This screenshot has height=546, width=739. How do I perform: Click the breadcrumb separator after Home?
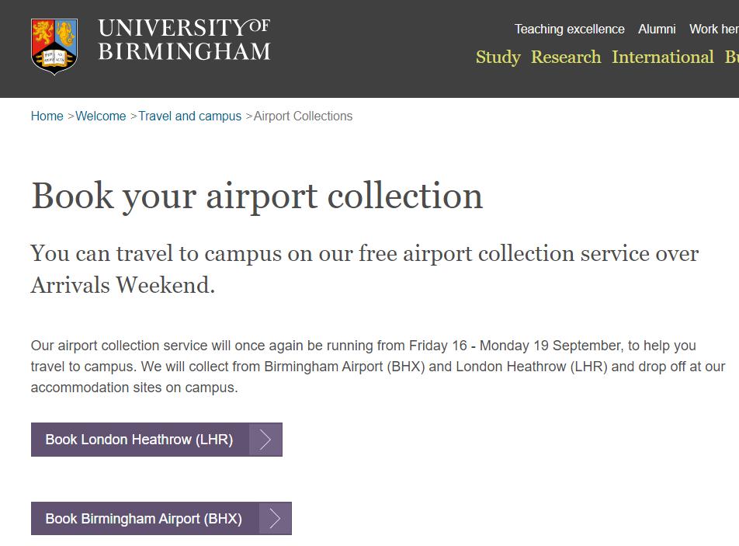point(69,116)
